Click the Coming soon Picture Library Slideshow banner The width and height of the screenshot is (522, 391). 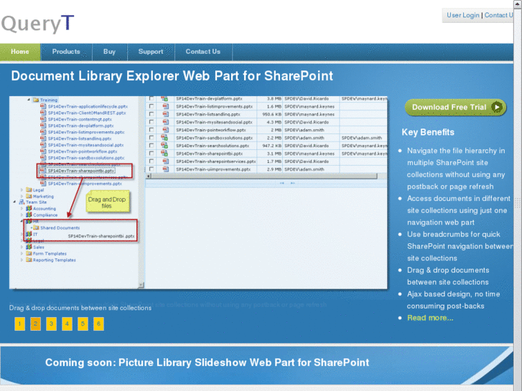tap(256, 365)
